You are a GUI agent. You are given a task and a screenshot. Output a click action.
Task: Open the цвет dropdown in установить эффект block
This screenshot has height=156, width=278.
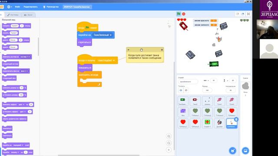23,112
